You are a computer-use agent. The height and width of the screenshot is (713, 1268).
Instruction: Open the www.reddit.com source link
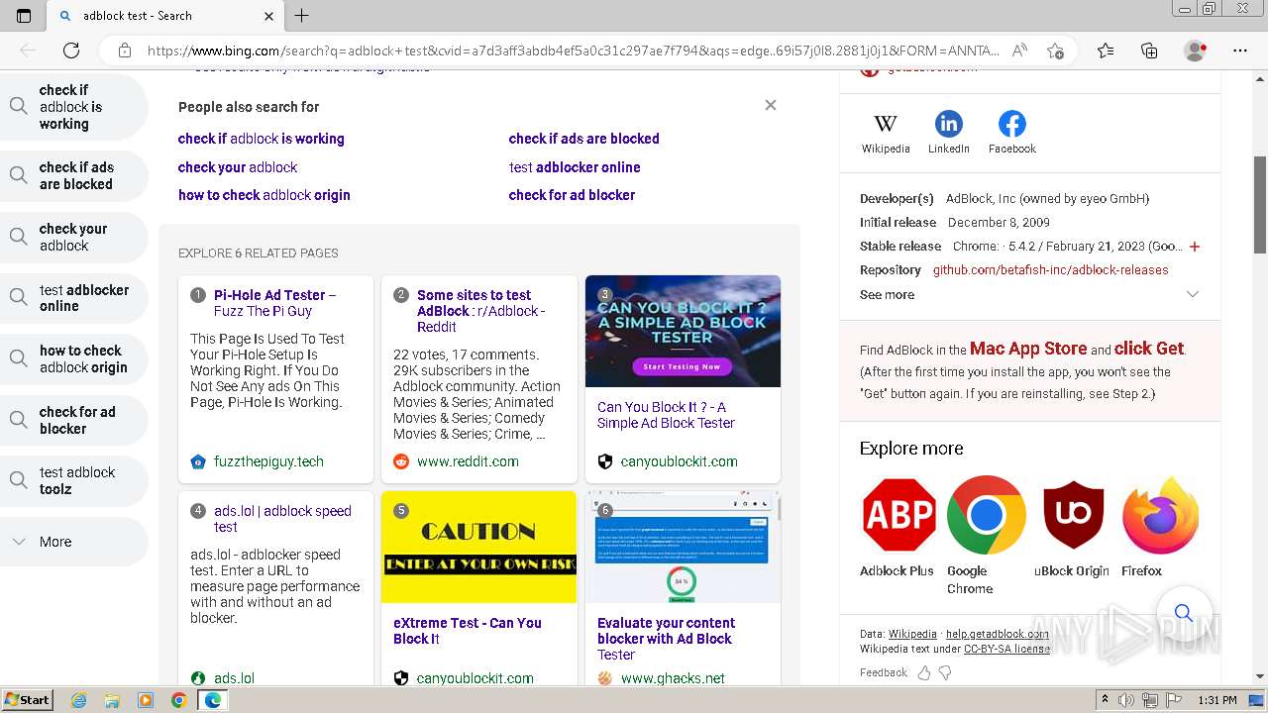[x=468, y=461]
